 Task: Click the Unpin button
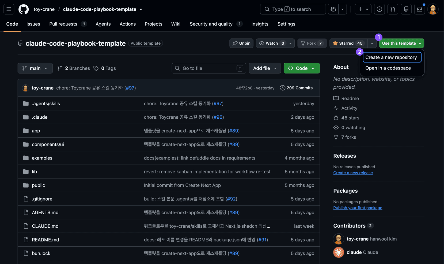pyautogui.click(x=241, y=43)
